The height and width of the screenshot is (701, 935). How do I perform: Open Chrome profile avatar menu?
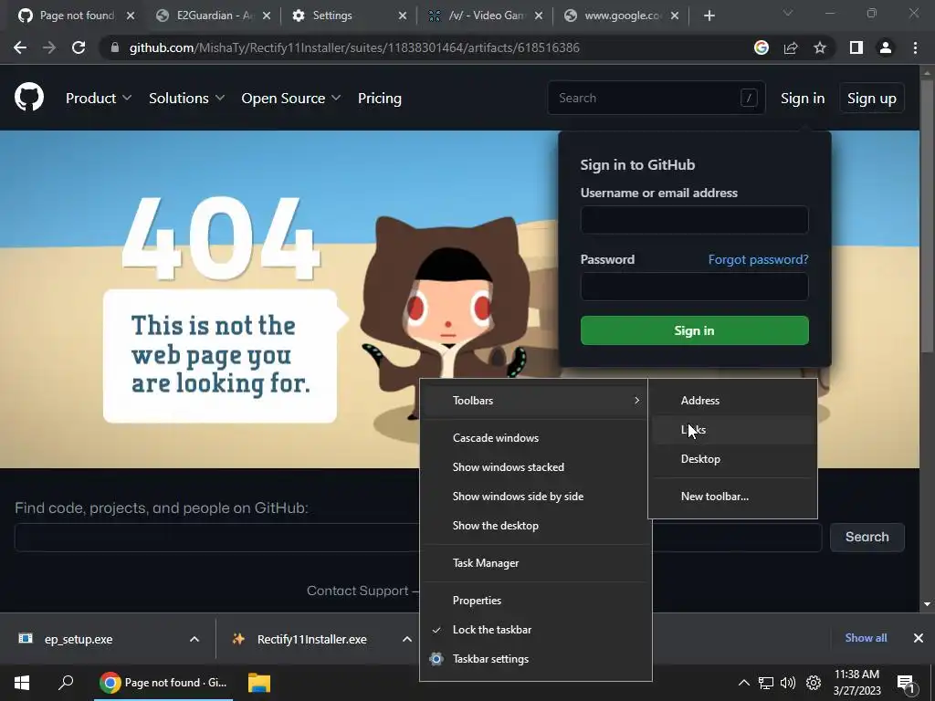coord(886,47)
